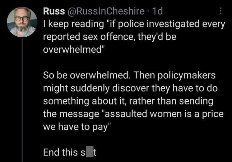The height and width of the screenshot is (162, 232).
Task: Click the line starting 'So be overwhelmed'
Action: 129,75
